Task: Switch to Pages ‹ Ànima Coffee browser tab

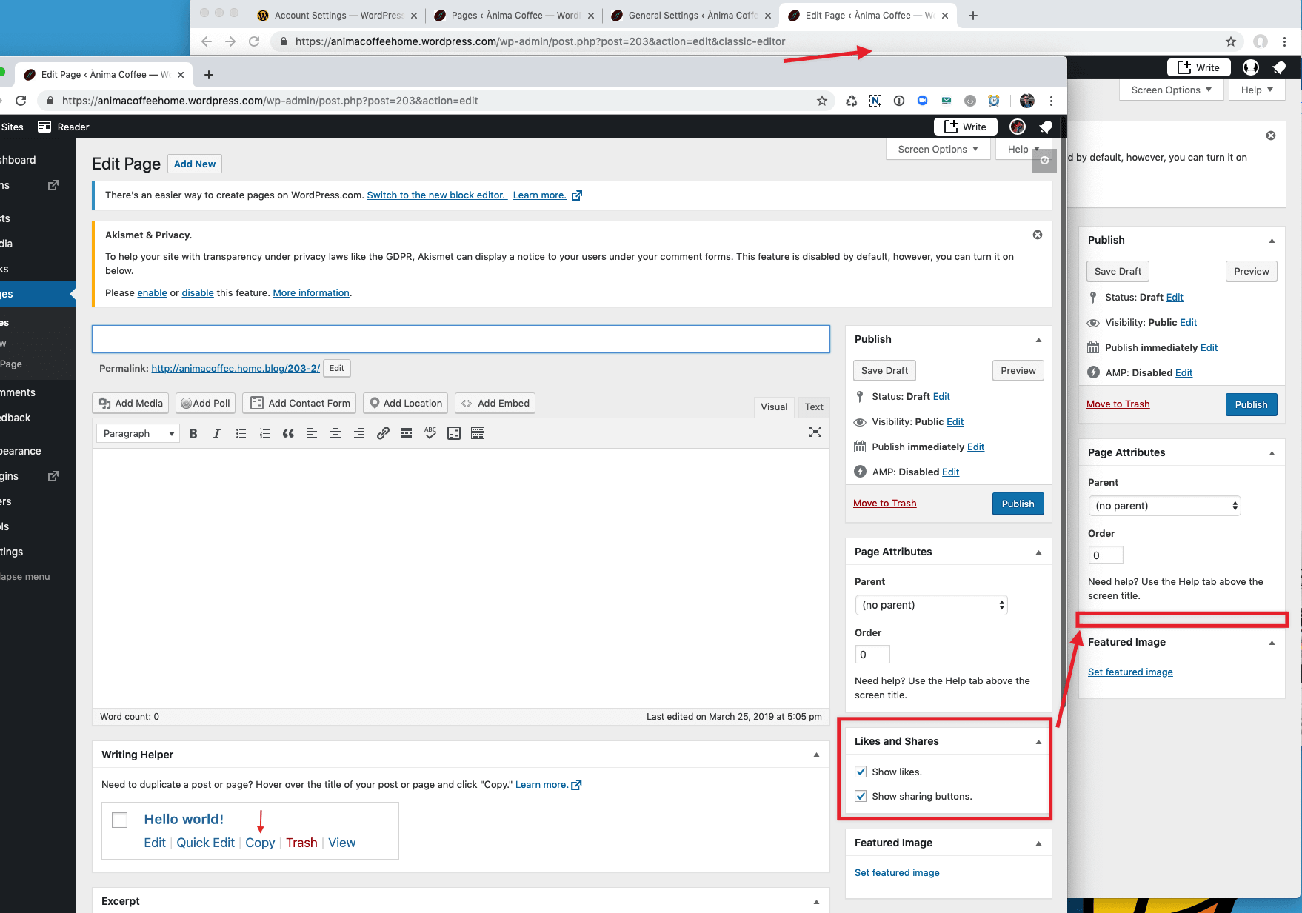Action: click(515, 16)
